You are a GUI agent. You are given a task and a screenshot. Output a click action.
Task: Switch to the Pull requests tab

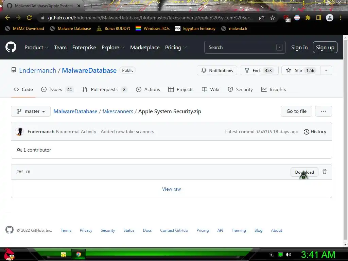coord(105,89)
